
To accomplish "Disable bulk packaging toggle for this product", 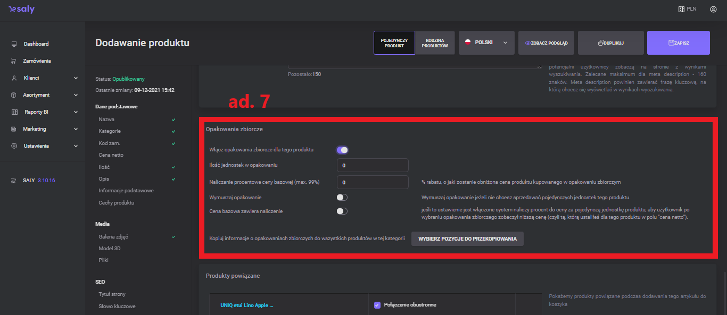I will click(342, 150).
